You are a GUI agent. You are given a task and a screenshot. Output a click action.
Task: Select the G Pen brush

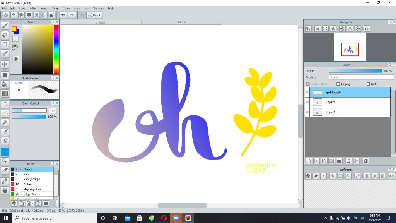tap(32, 184)
